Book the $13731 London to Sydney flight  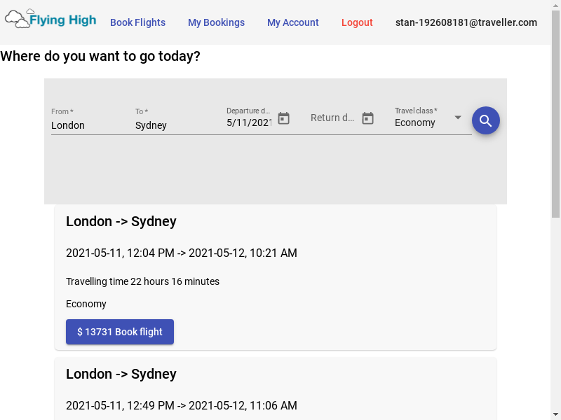(120, 332)
